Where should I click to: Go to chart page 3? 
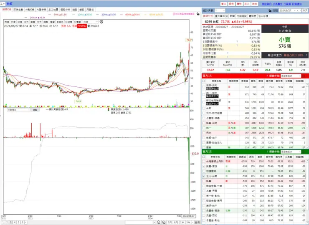[10, 222]
